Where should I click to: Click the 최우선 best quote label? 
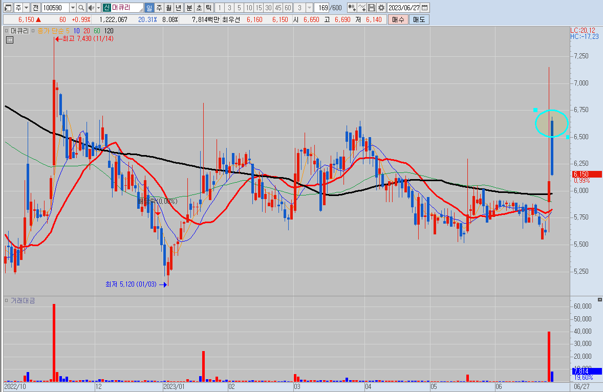tap(231, 19)
